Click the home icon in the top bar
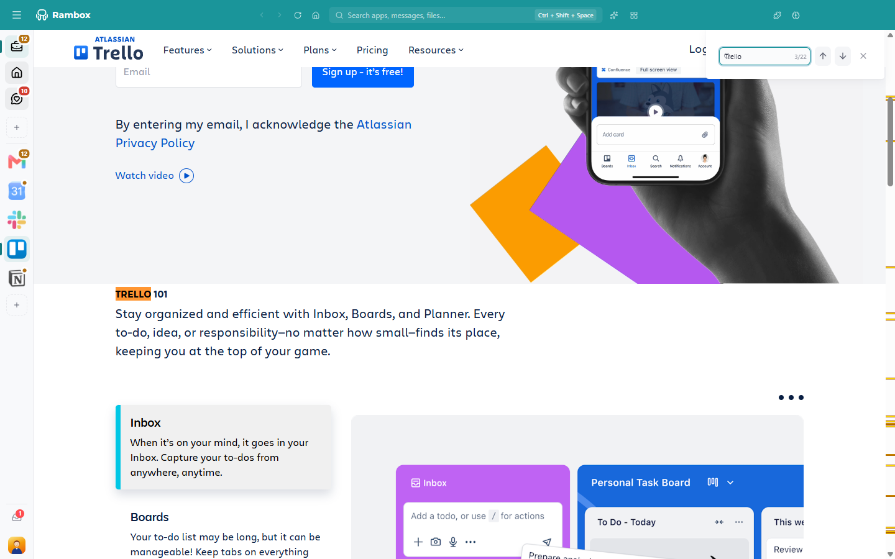This screenshot has width=895, height=559. (x=316, y=15)
